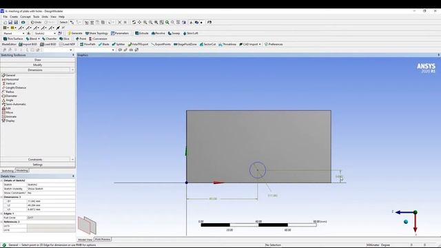Collapse the Edges: 1 group
The image size is (441, 248).
point(1,214)
